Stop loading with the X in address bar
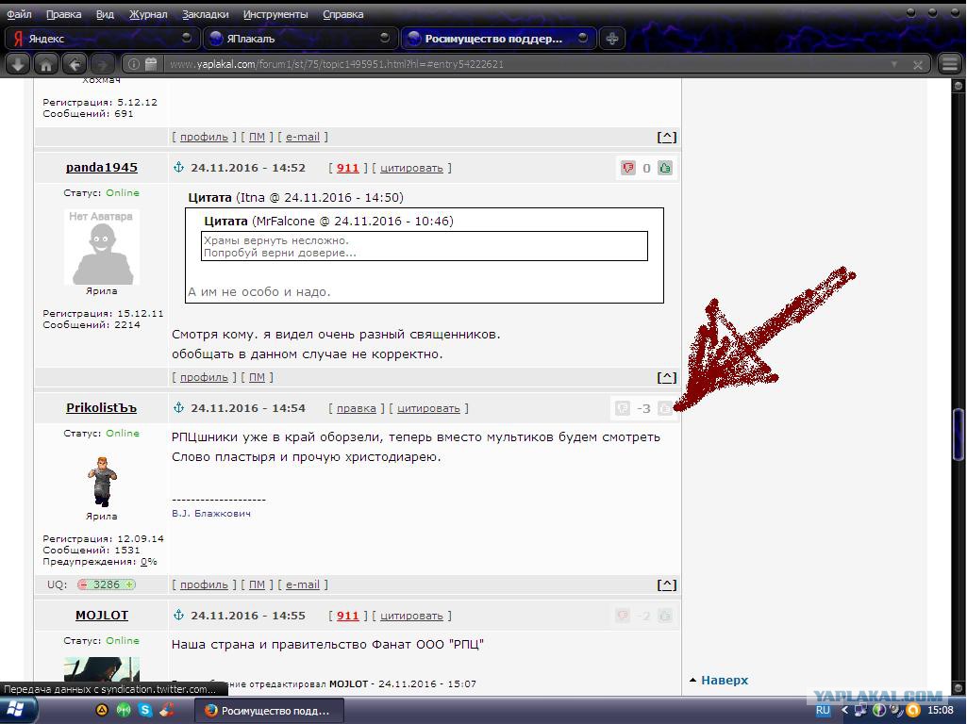Screen dimensions: 967x724 pyautogui.click(x=918, y=65)
